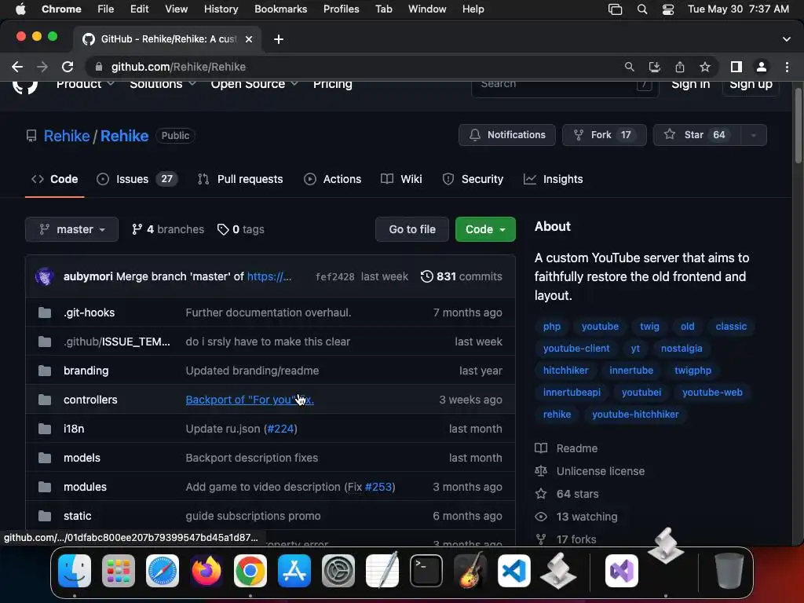Open macOS Control Center in the menu bar

[x=668, y=9]
